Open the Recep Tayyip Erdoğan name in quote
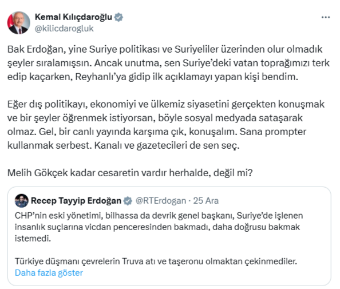This screenshot has width=340, height=289. tap(76, 201)
